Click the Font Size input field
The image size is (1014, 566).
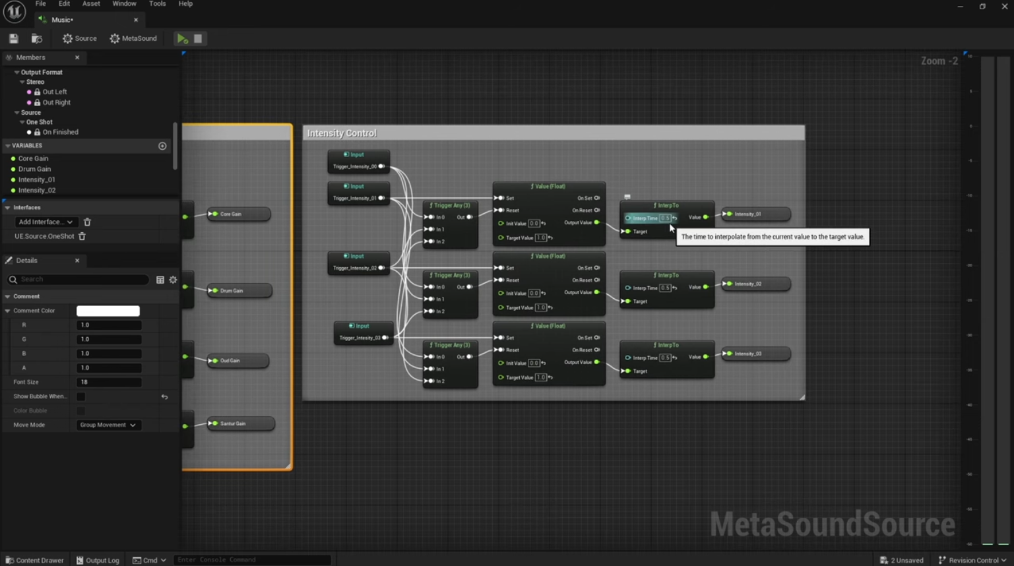point(109,382)
